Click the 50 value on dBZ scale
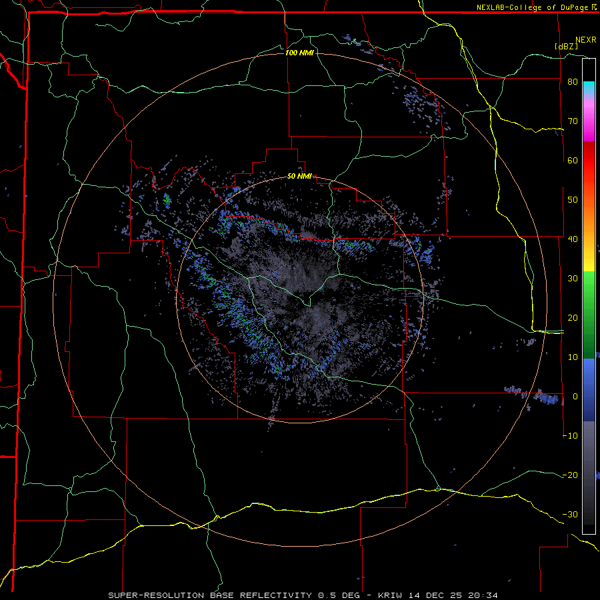Screen dimensions: 600x600 point(573,200)
